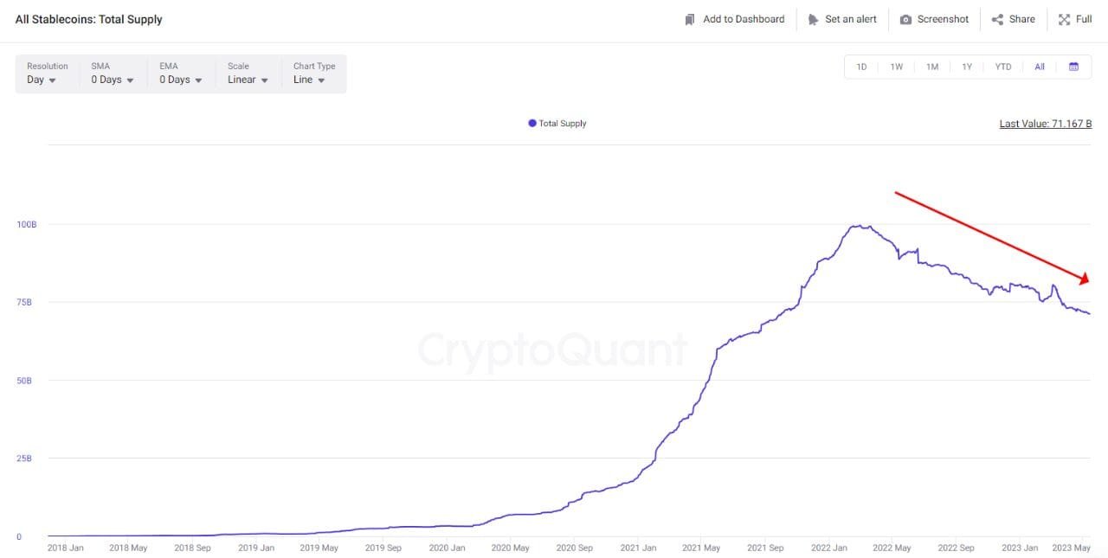Choose the 1M time range
1108x558 pixels.
[932, 67]
